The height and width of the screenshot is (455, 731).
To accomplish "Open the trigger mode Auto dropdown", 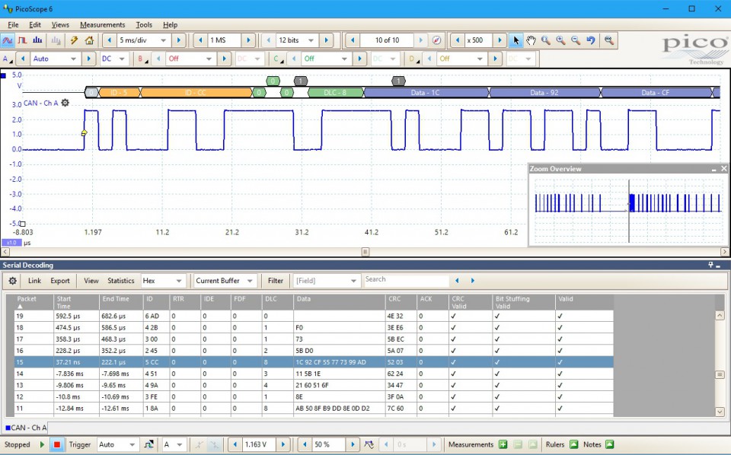I will (132, 445).
